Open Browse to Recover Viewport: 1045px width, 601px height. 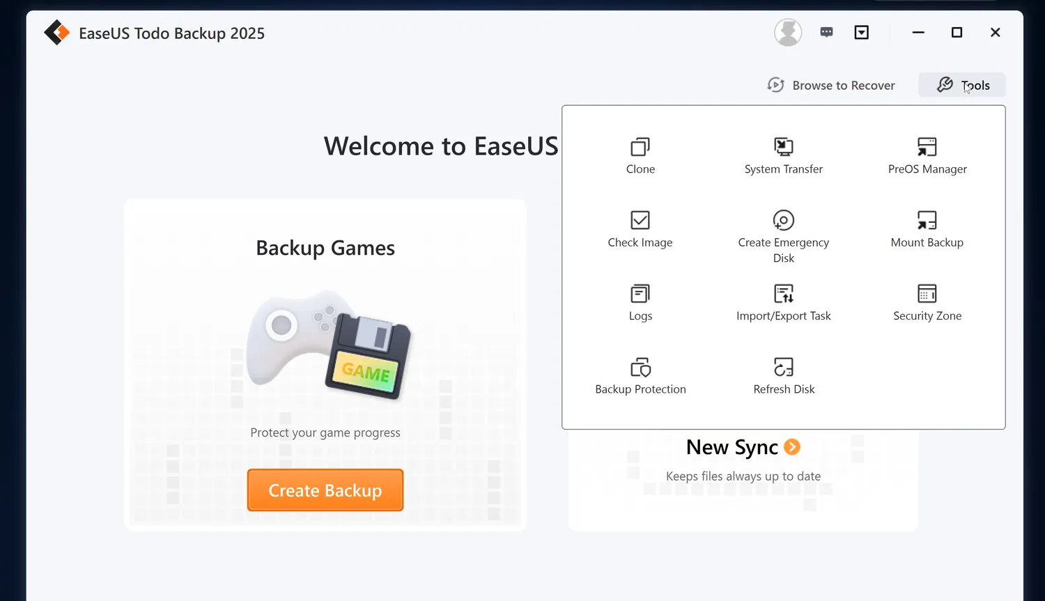831,85
